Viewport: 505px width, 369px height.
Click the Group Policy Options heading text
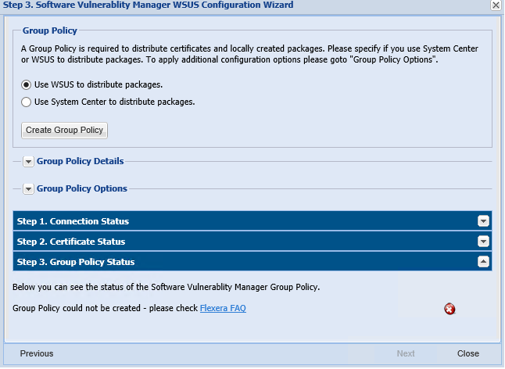tap(81, 188)
